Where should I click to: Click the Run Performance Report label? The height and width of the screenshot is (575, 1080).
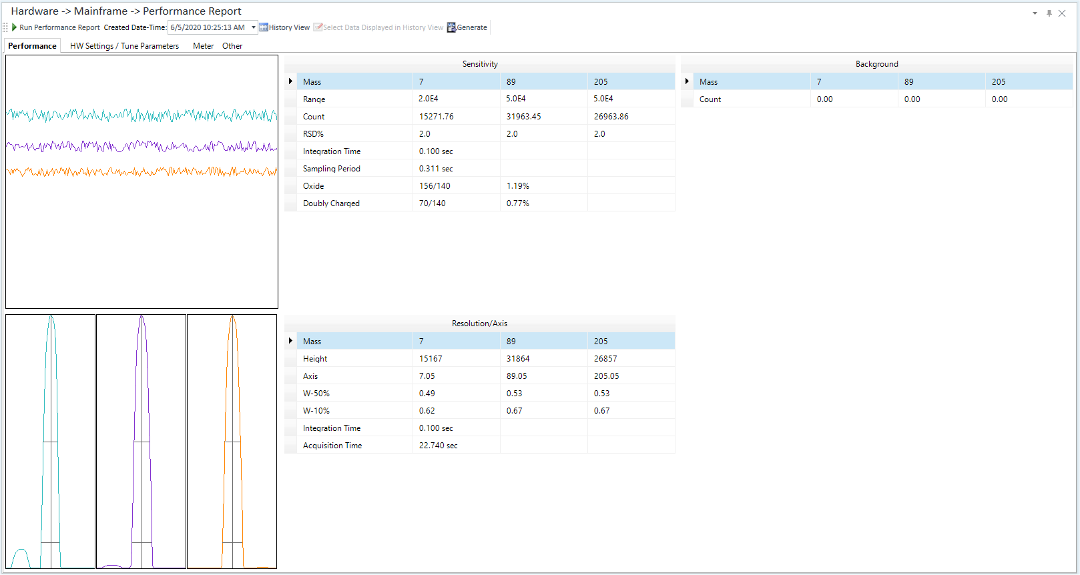[59, 27]
